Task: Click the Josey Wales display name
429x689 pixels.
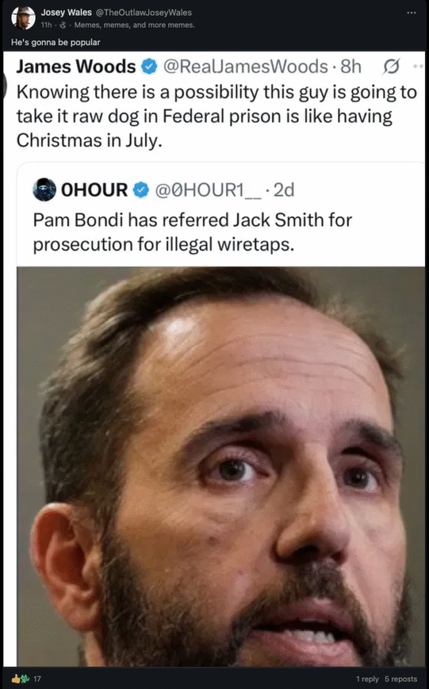Action: point(67,12)
